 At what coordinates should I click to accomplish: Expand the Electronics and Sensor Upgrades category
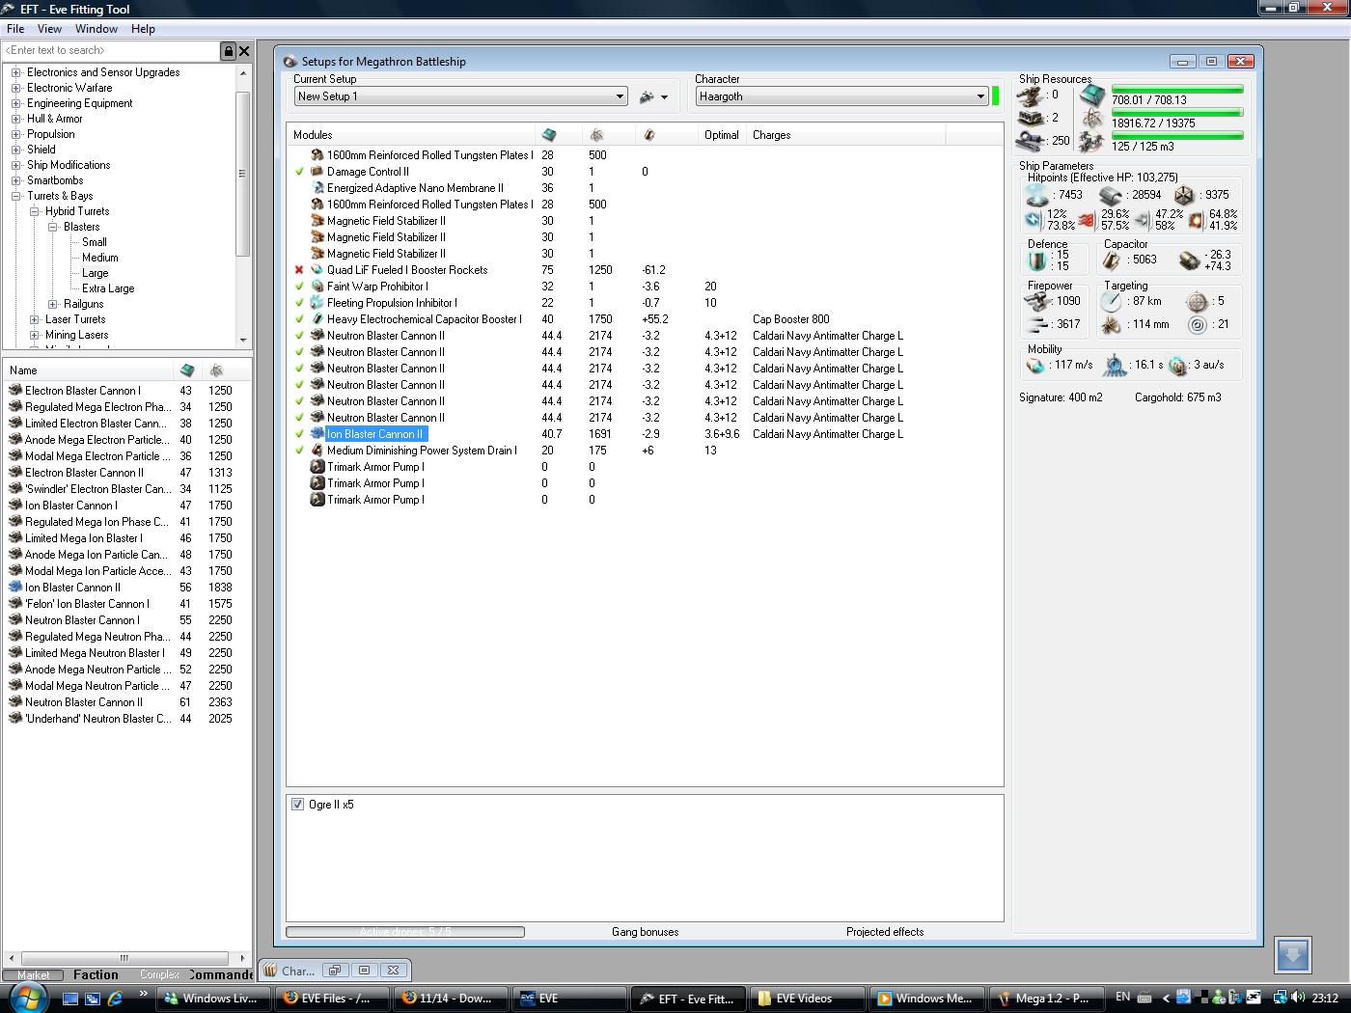(x=16, y=72)
